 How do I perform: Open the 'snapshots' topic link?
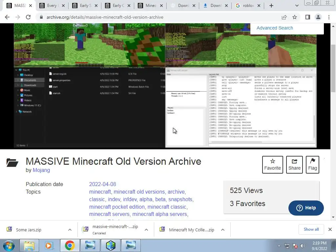180,199
